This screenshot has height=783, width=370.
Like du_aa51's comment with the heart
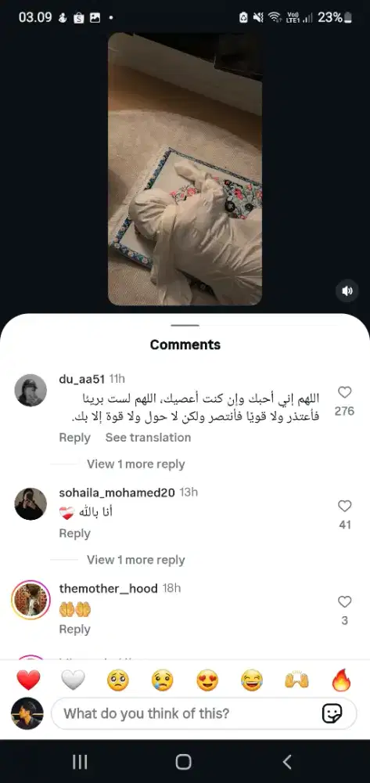[344, 392]
